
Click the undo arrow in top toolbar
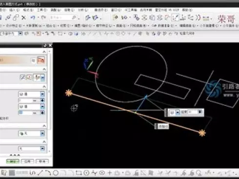33,18
